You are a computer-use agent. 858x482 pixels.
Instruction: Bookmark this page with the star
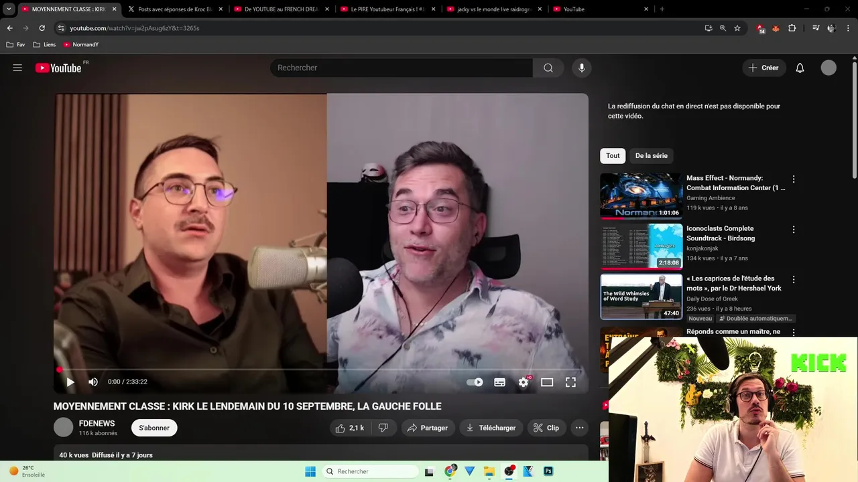737,28
